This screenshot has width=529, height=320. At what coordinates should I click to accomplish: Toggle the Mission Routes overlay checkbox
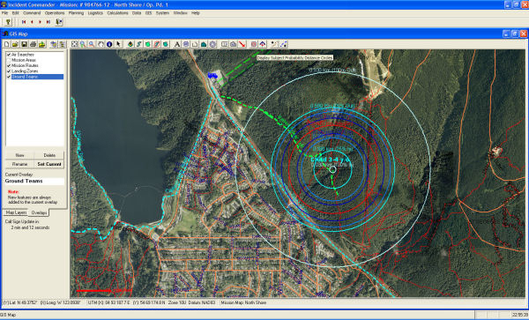(9, 65)
